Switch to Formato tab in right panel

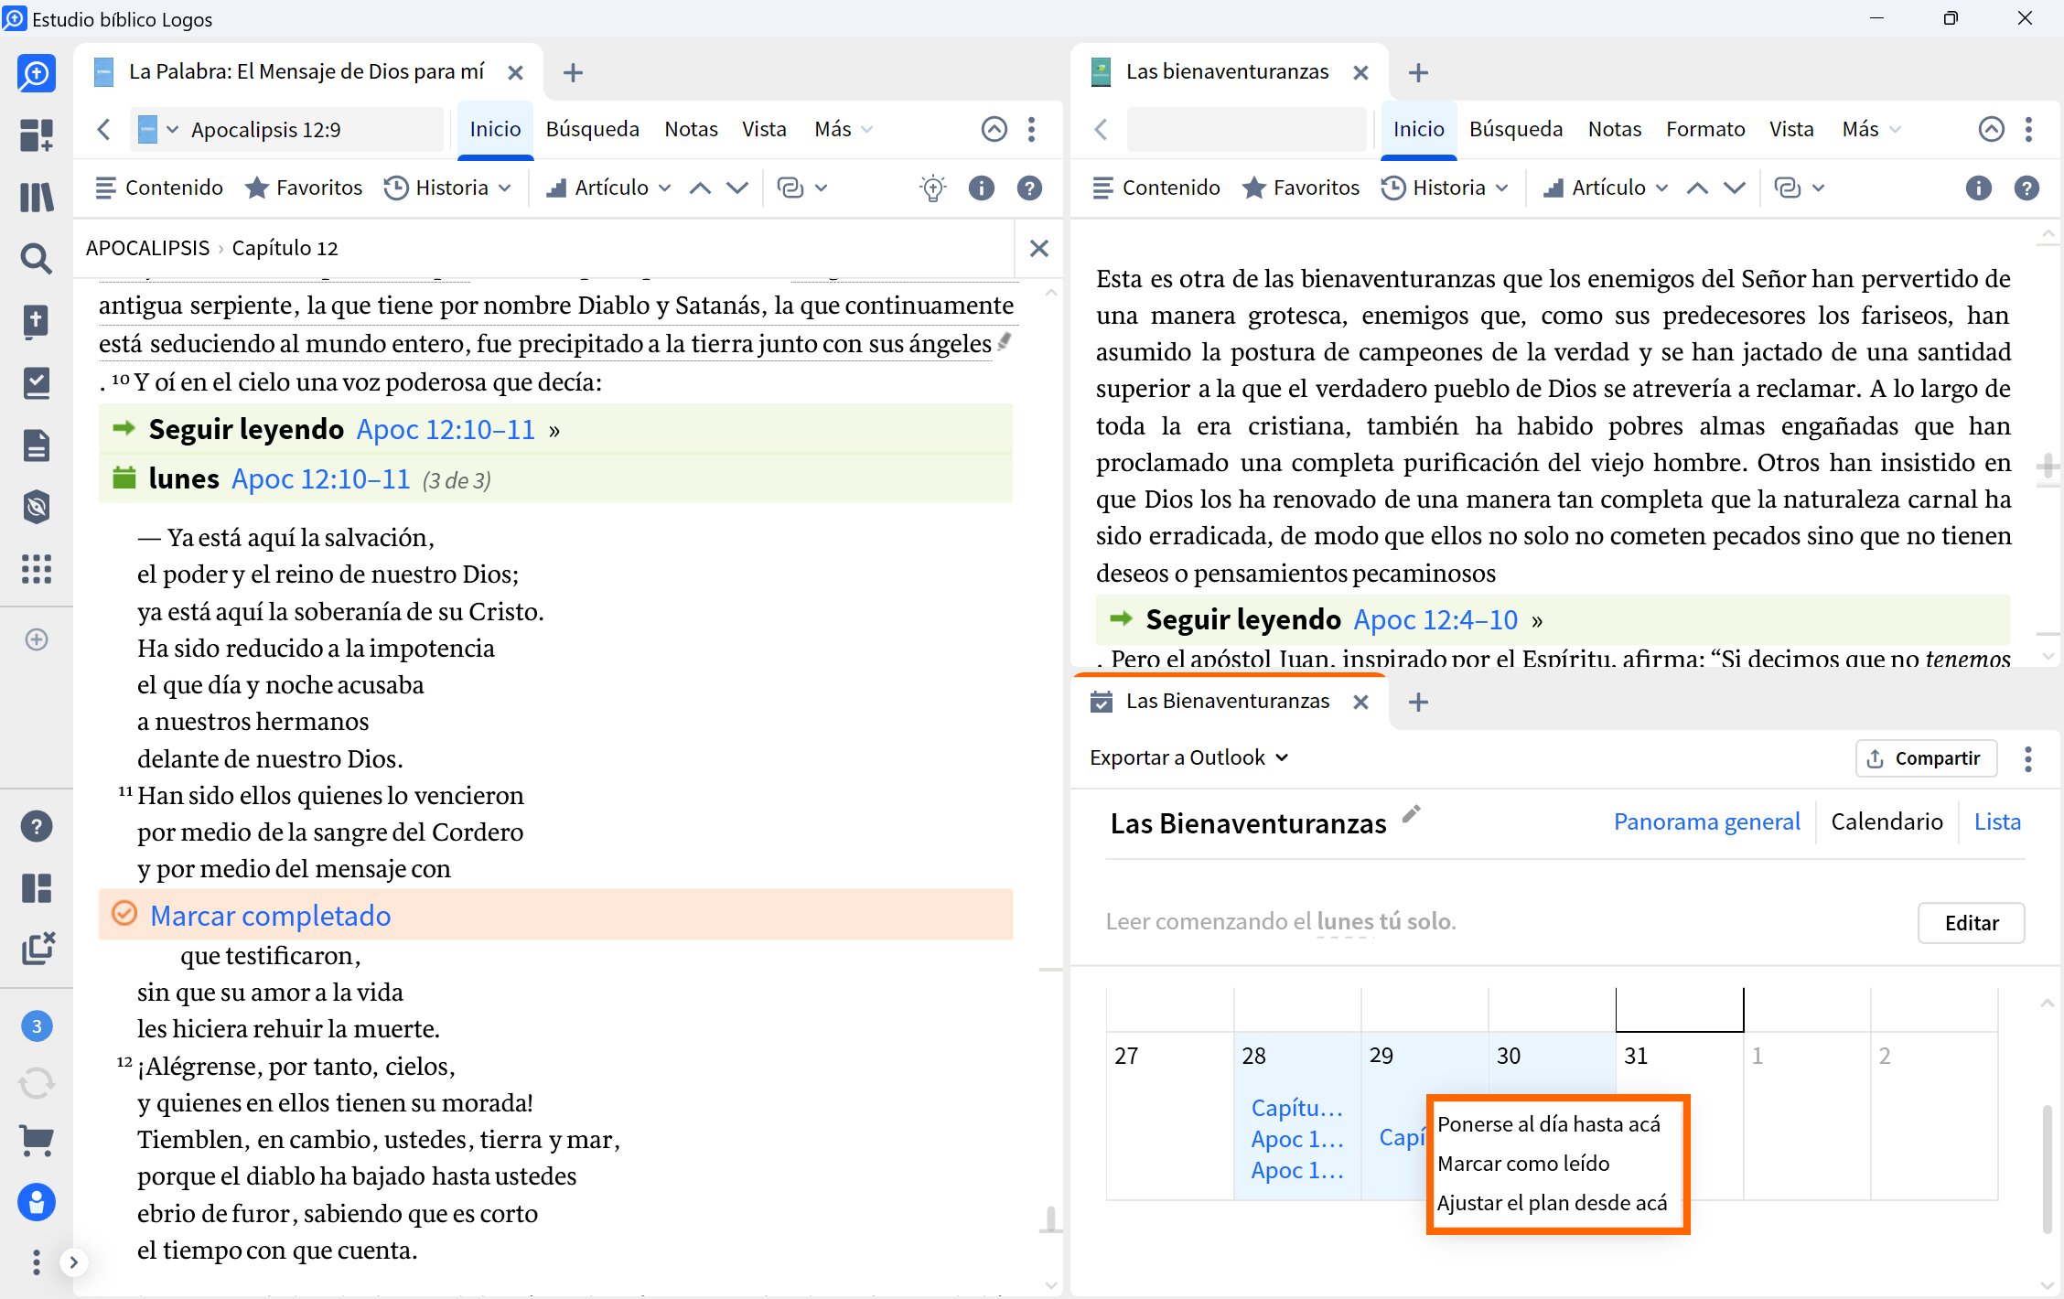click(1705, 129)
